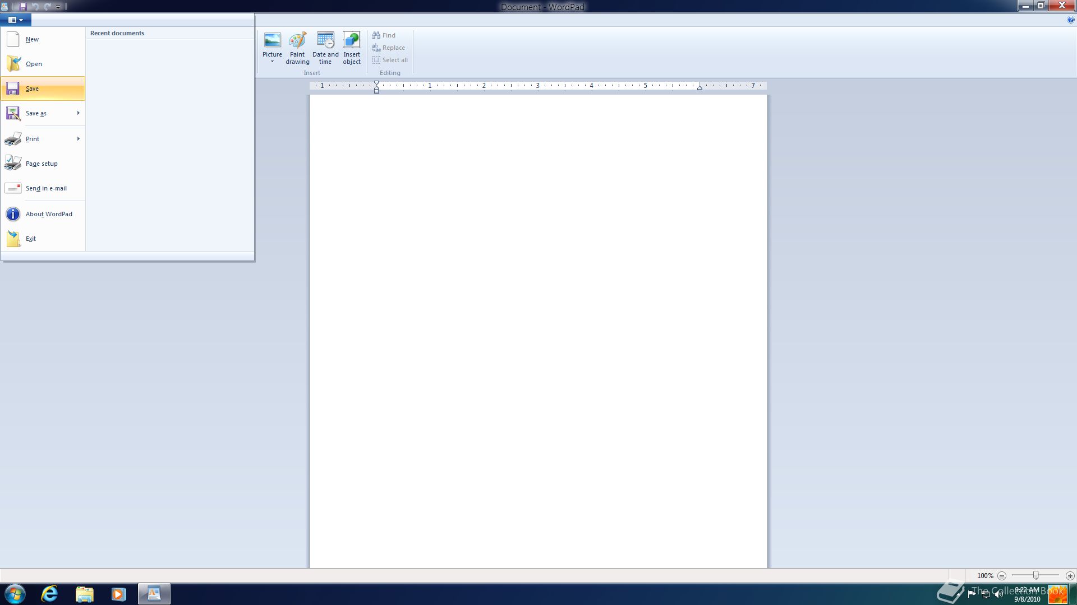The height and width of the screenshot is (605, 1077).
Task: Click Select all in Editing group
Action: 390,60
